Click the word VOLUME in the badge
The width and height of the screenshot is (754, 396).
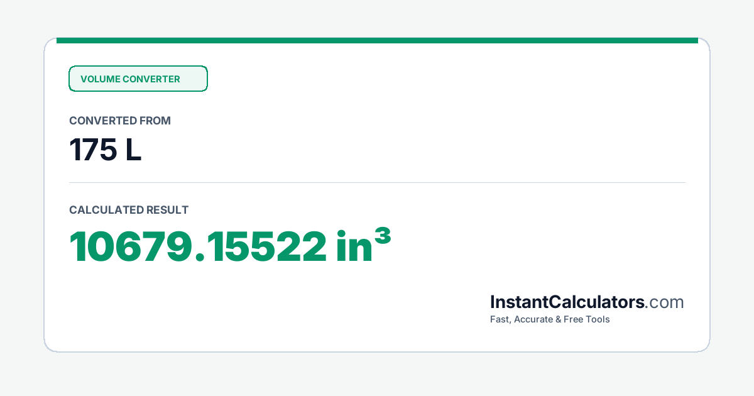coord(100,79)
